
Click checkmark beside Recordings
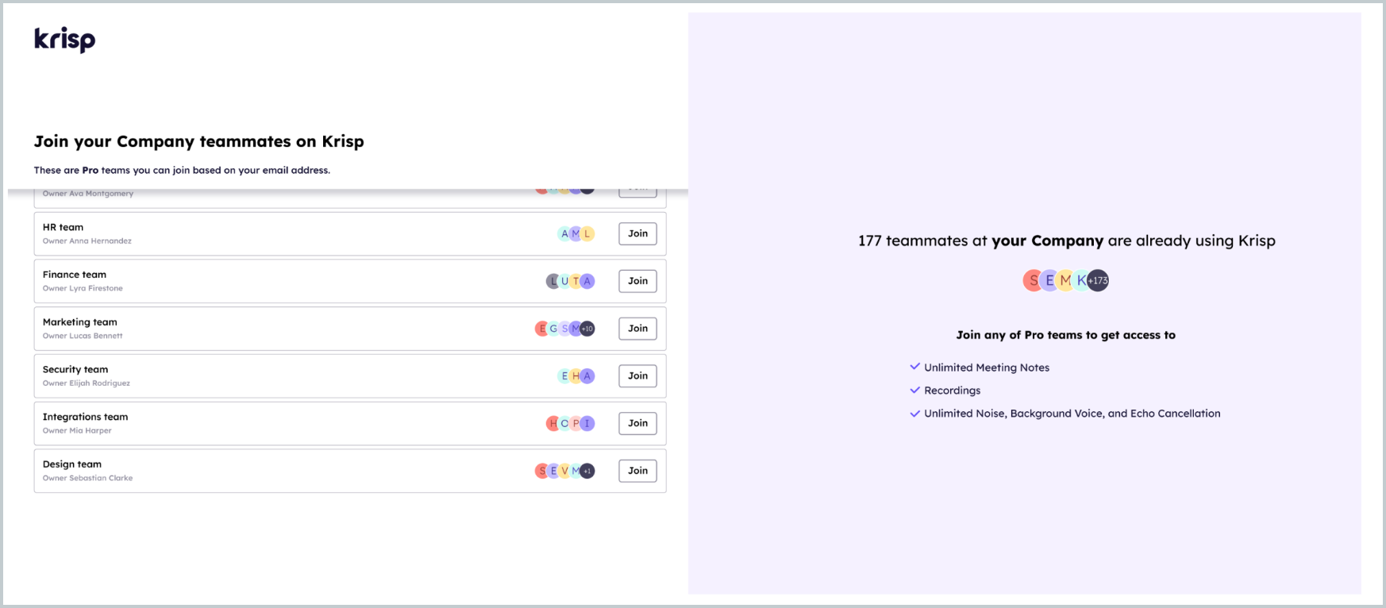[914, 390]
